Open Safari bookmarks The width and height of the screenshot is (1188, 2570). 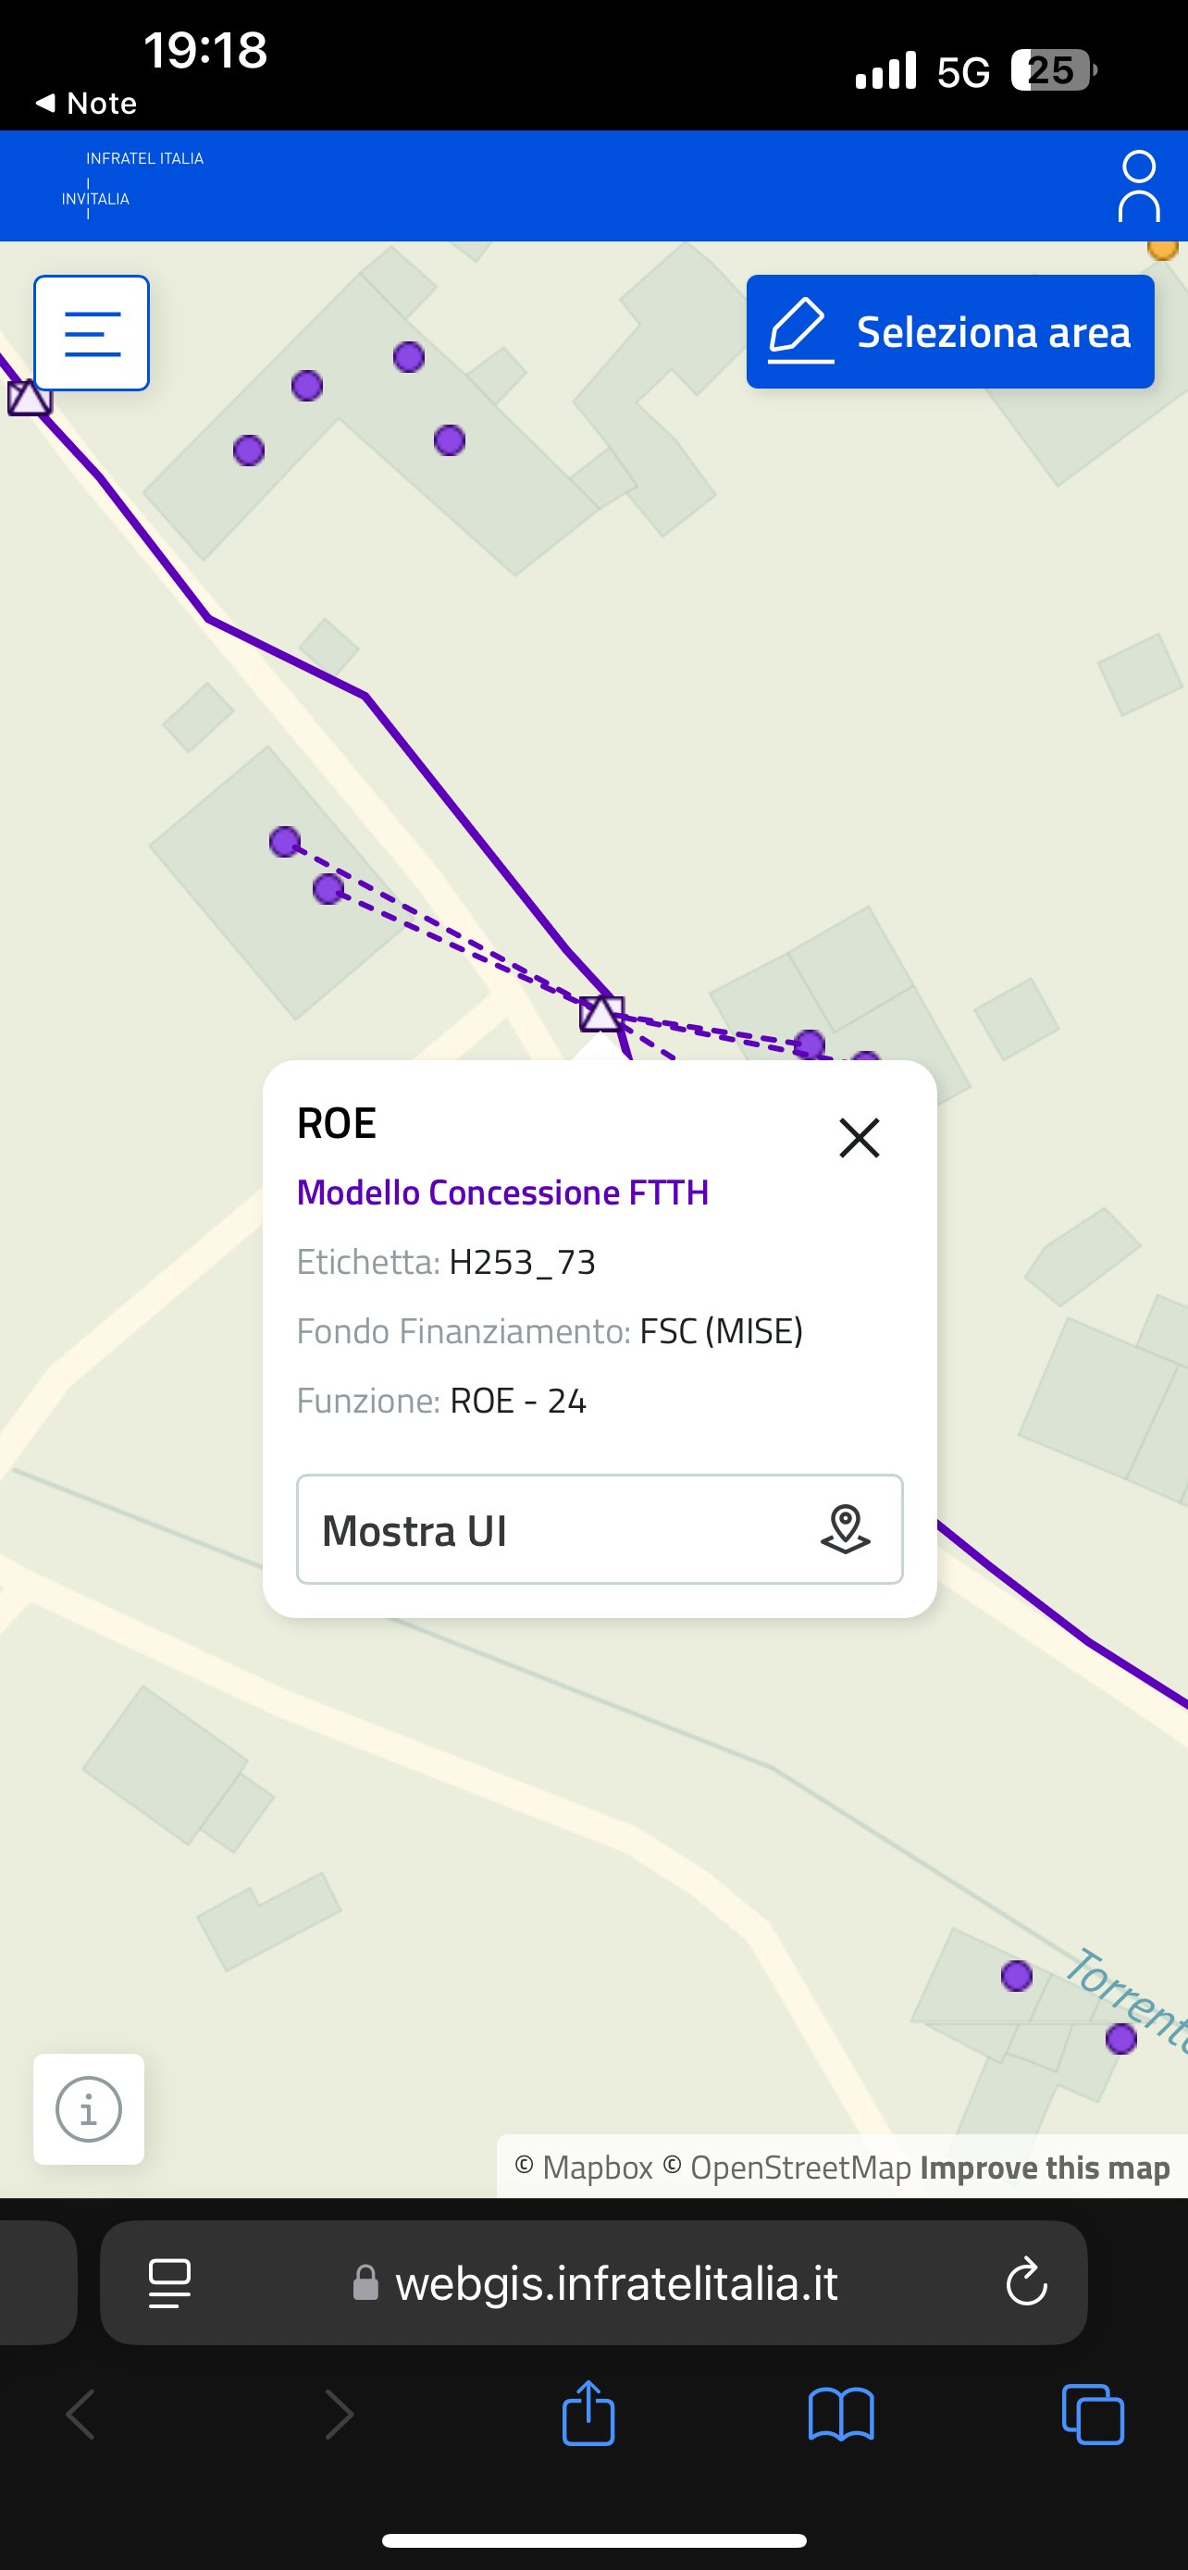pos(841,2415)
